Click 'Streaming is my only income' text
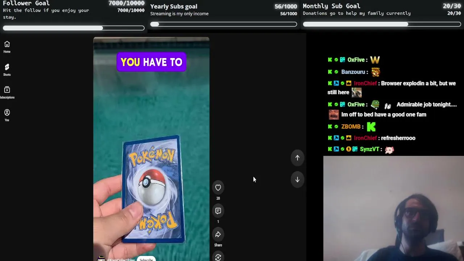Image resolution: width=464 pixels, height=261 pixels. [x=179, y=13]
